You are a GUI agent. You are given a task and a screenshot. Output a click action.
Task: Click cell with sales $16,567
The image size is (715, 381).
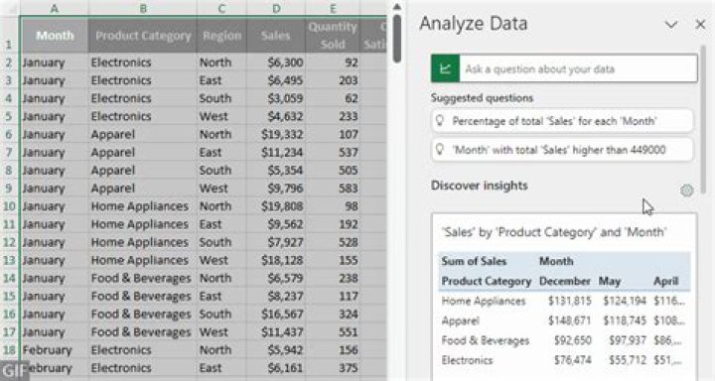coord(276,314)
